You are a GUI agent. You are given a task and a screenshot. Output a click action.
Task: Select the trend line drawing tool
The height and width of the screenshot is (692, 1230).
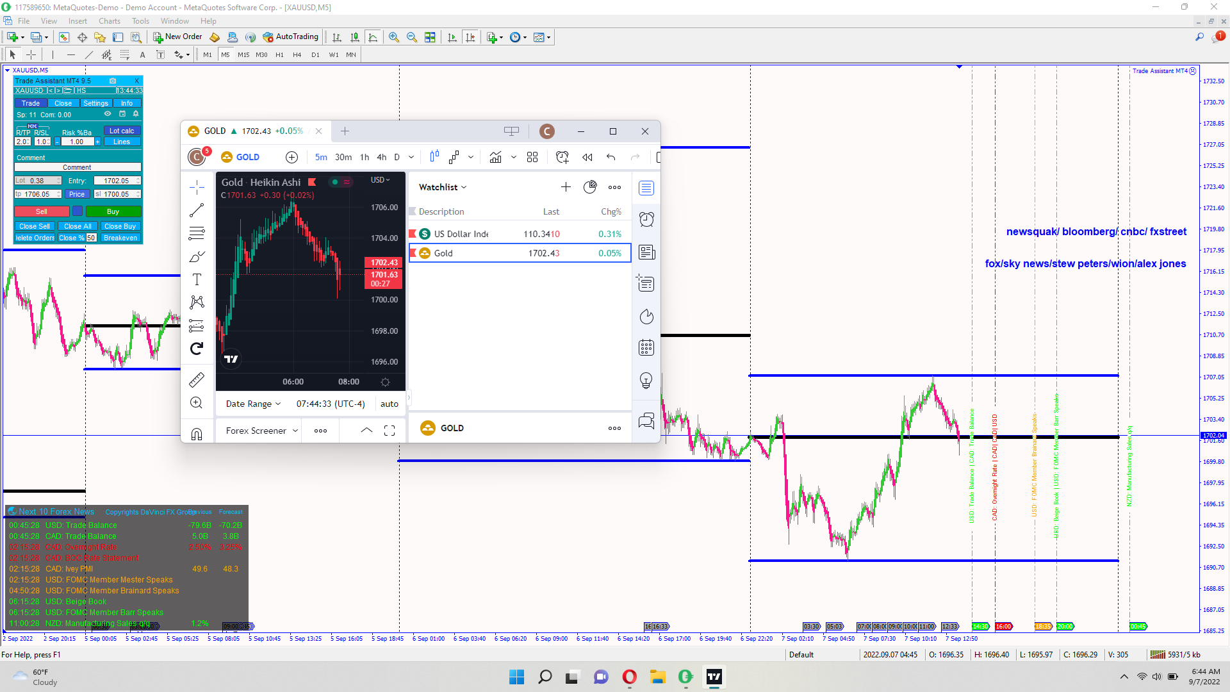197,210
